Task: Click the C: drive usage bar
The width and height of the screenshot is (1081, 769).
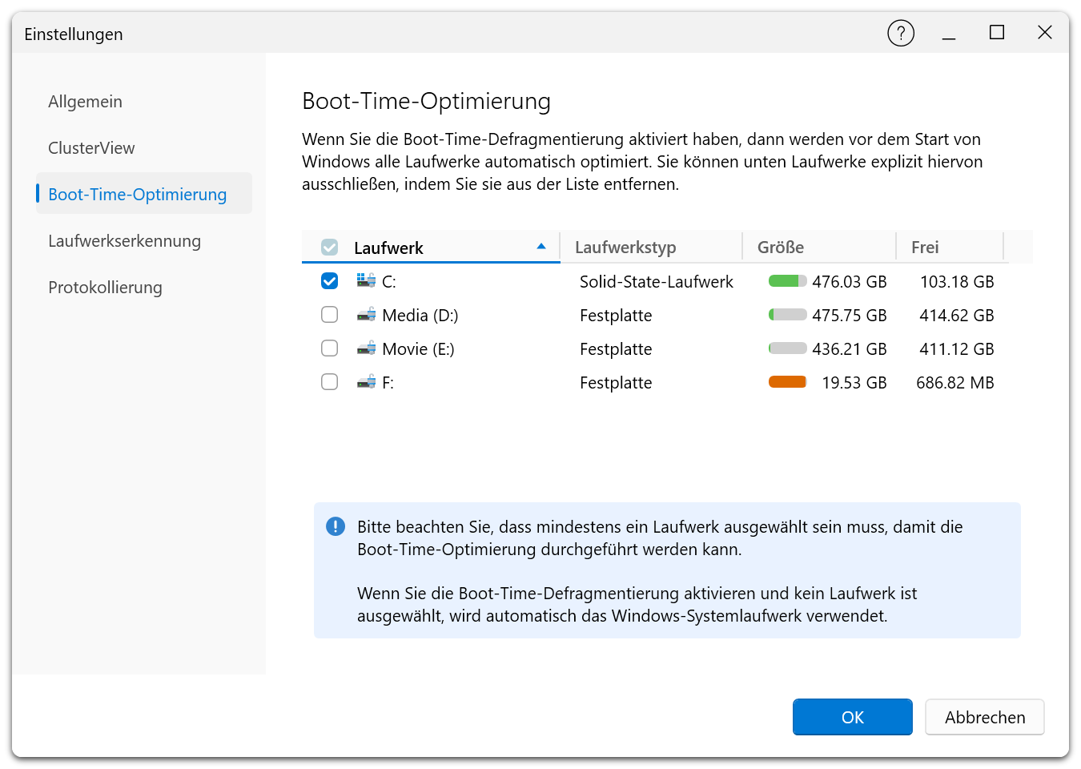Action: (788, 281)
